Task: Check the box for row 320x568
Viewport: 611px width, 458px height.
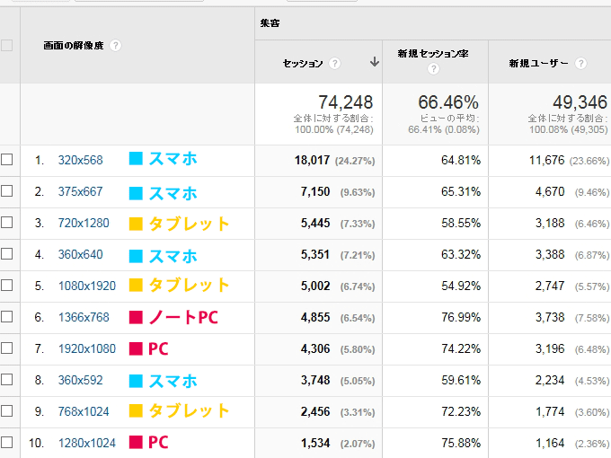Action: tap(6, 159)
